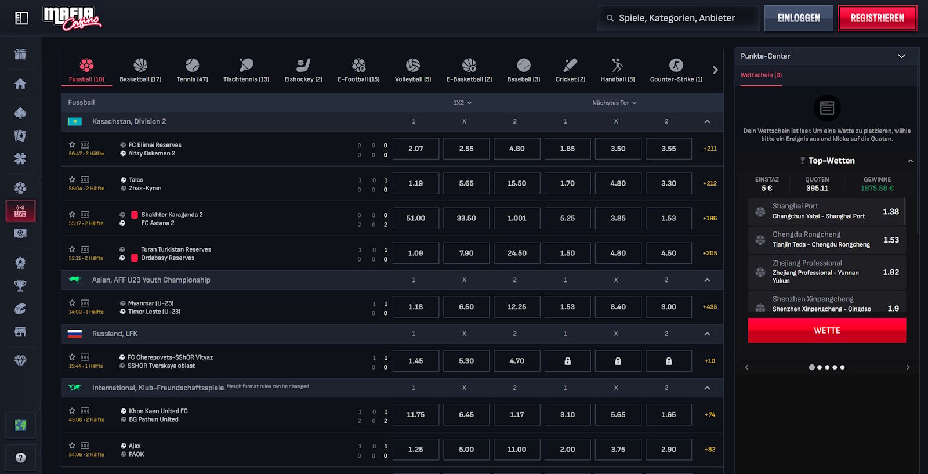The width and height of the screenshot is (928, 474).
Task: Collapse International Klub-Freundschaftsspiele section
Action: (707, 388)
